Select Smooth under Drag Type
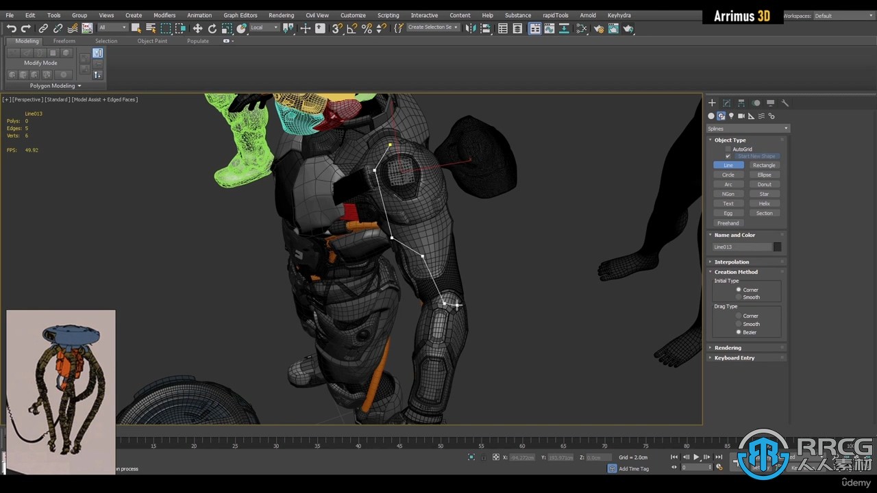 point(739,324)
